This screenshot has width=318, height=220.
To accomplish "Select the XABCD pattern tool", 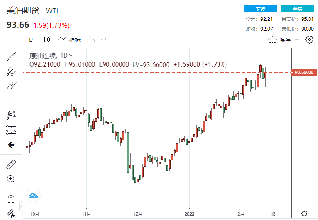I will coord(11,115).
